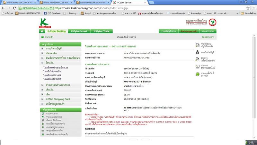The image size is (257, 145).
Task: Click the scrollbar up arrow
Action: (254, 36)
